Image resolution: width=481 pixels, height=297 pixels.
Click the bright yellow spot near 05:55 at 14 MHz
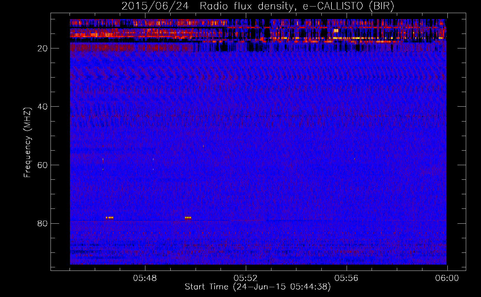(x=336, y=30)
